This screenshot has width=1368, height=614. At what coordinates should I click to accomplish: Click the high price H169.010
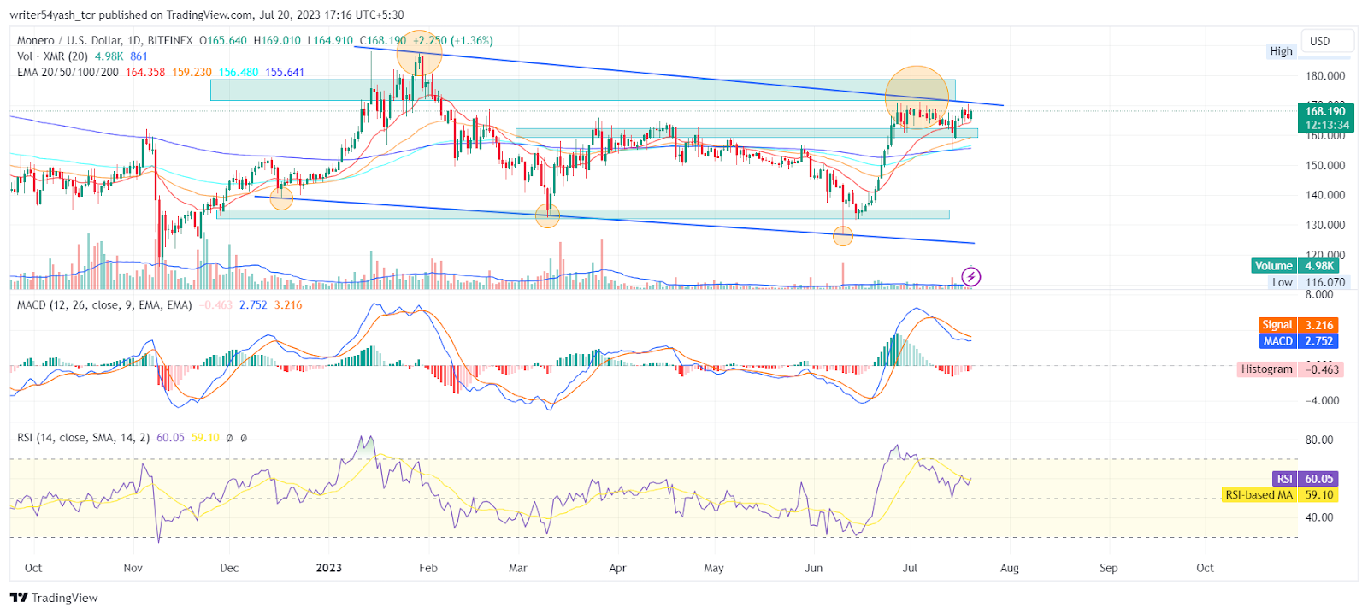pyautogui.click(x=277, y=40)
